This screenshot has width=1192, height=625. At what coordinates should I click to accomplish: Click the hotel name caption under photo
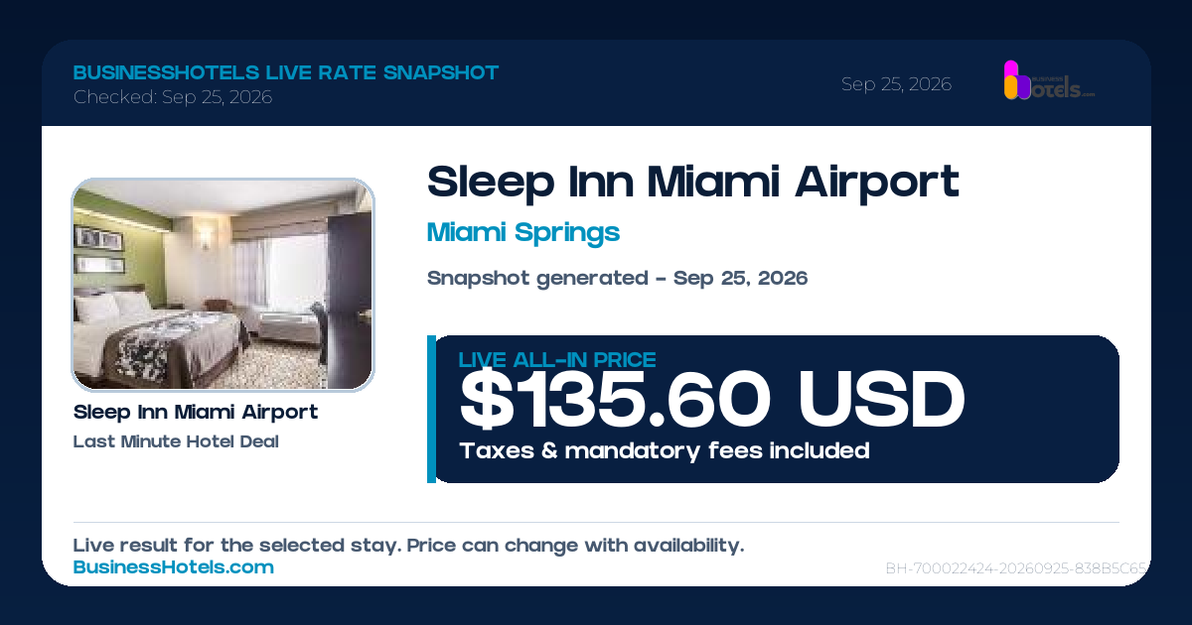[x=196, y=412]
